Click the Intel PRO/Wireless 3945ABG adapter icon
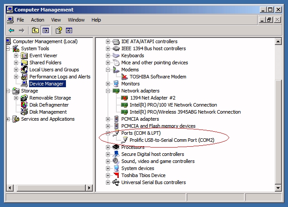 (x=124, y=112)
